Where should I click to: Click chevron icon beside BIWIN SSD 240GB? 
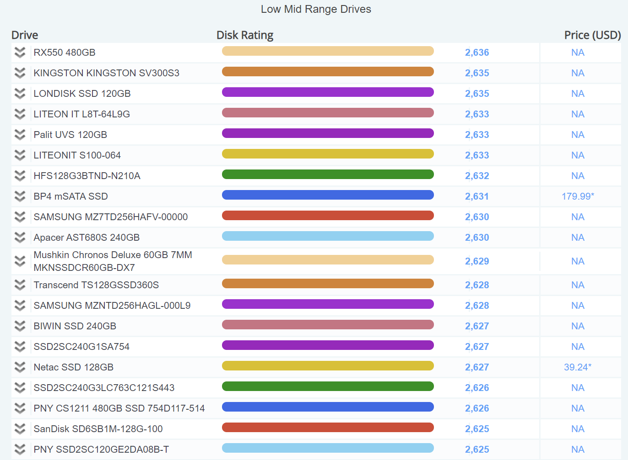tap(20, 326)
